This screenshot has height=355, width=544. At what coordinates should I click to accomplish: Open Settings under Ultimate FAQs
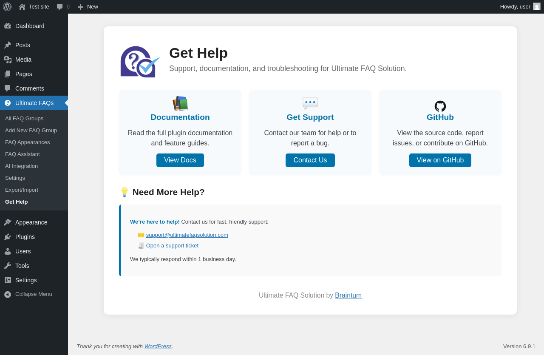(x=34, y=178)
